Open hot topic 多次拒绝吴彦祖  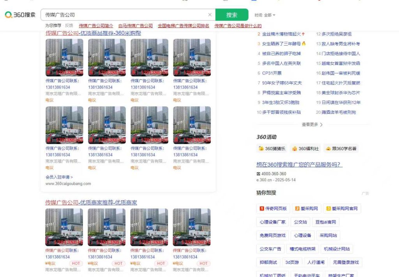point(336,34)
